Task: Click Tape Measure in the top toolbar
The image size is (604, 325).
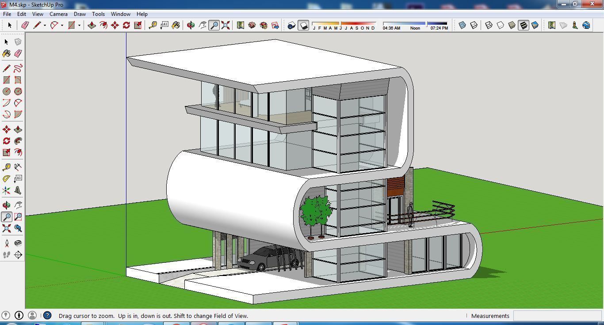Action: coord(153,25)
